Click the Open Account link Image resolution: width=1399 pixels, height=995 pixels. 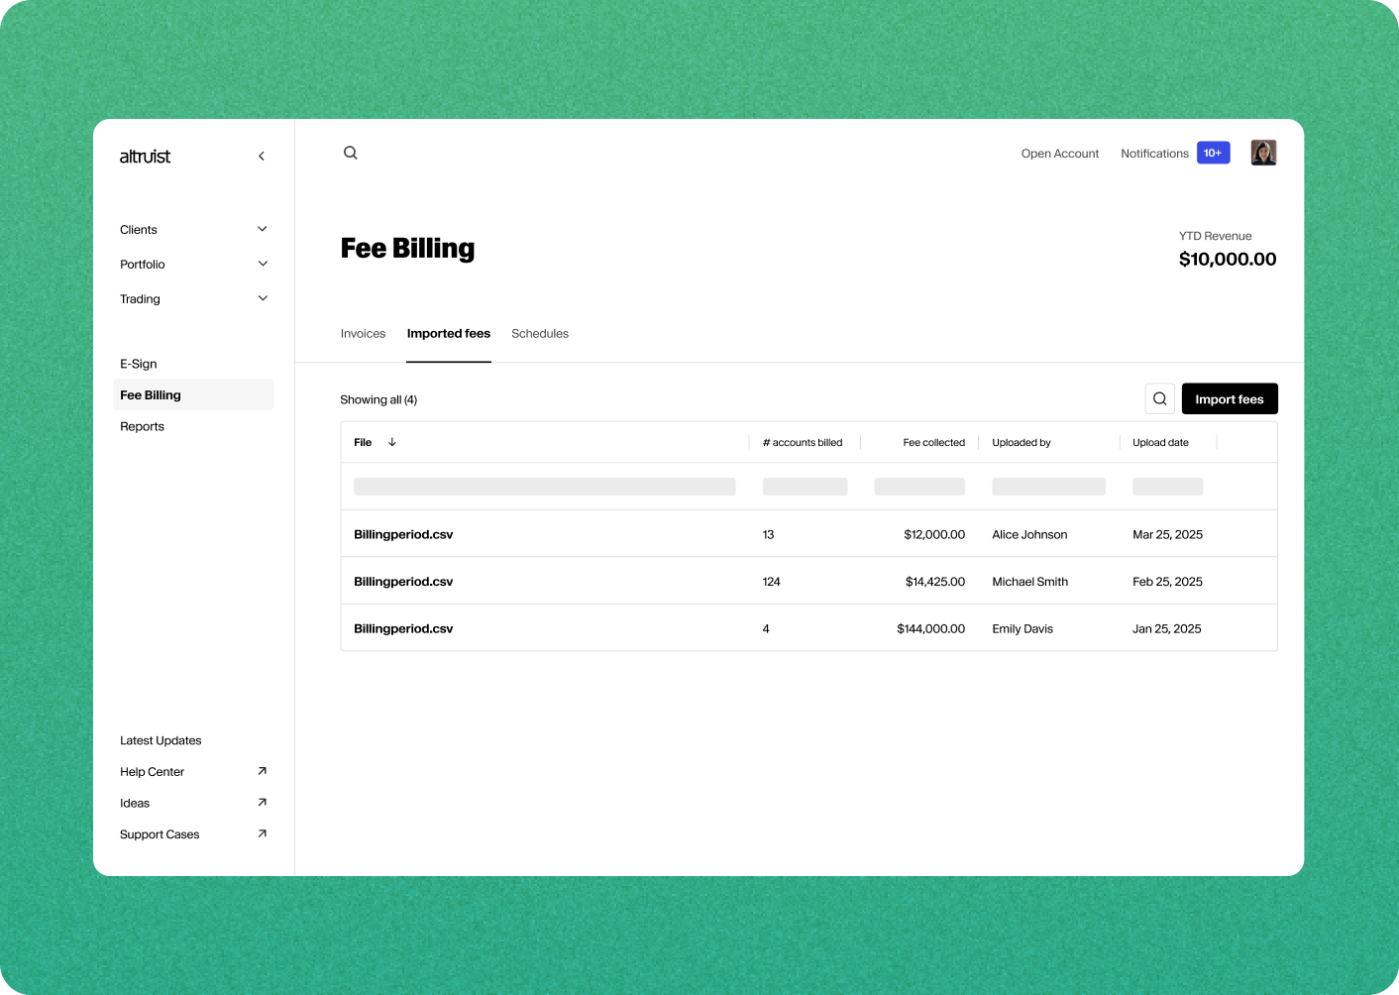[1060, 154]
